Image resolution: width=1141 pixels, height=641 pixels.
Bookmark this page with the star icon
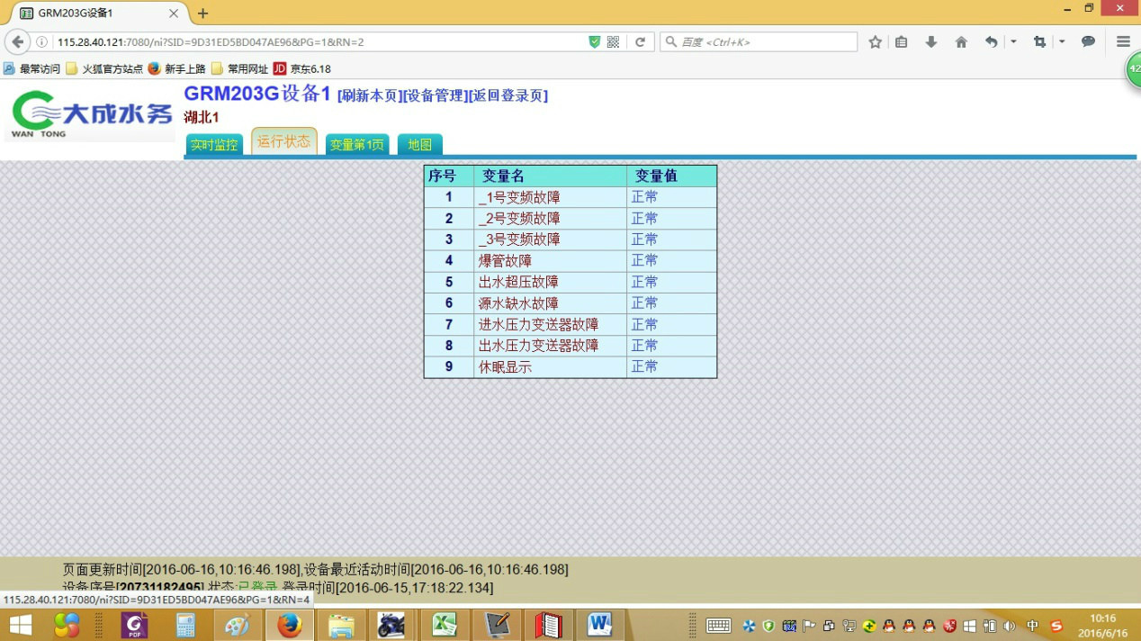point(875,42)
